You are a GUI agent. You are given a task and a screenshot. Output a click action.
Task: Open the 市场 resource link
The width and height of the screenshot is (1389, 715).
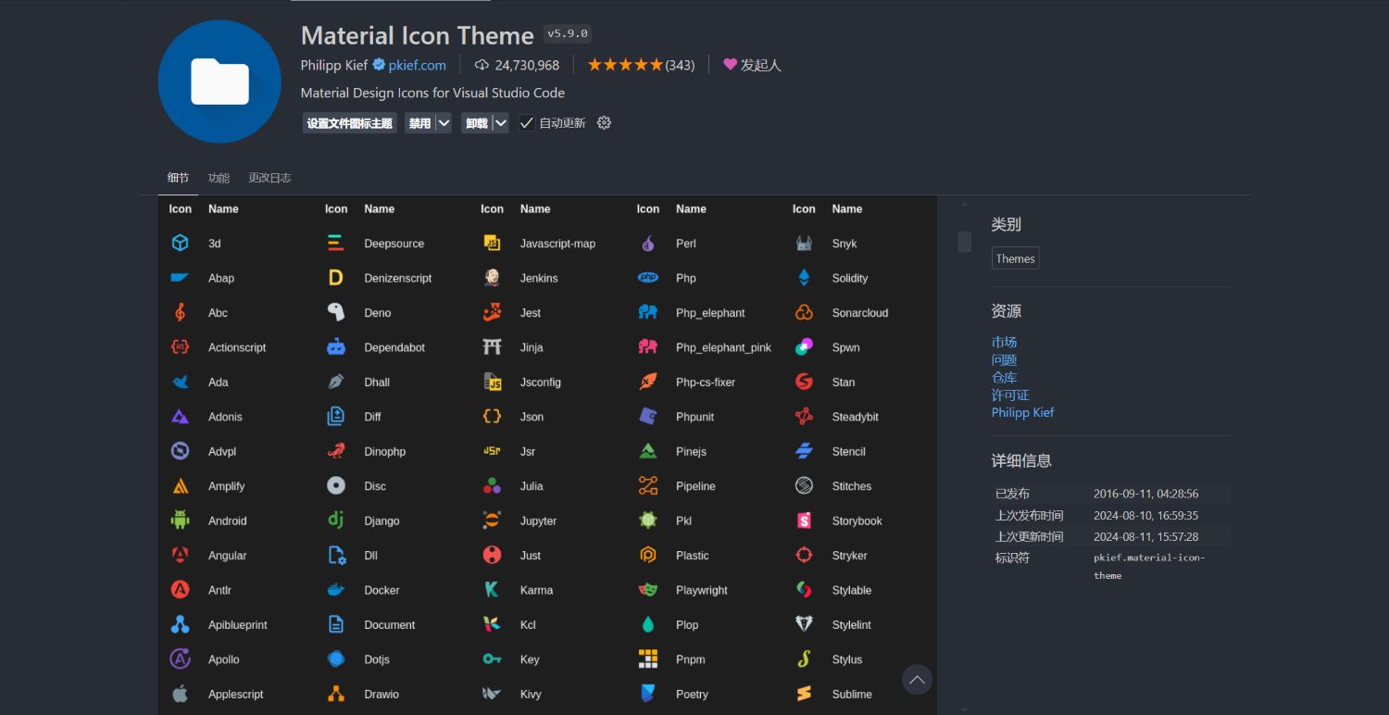[1004, 342]
